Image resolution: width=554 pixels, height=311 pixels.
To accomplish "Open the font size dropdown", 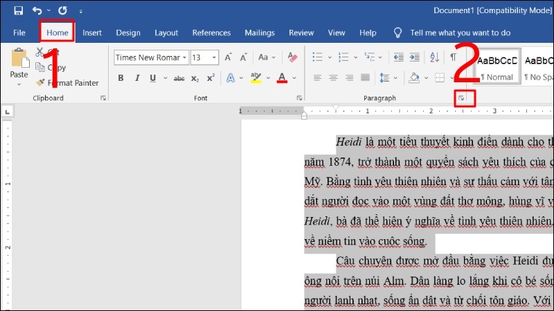I will 214,57.
